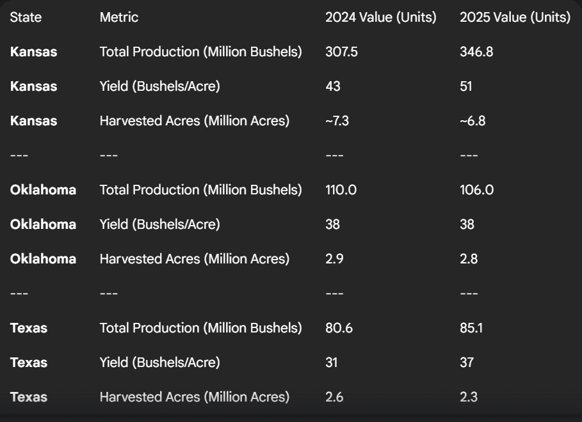582x422 pixels.
Task: Click the Kansas Yield (Bushels/Acre) metric cell
Action: pyautogui.click(x=159, y=87)
